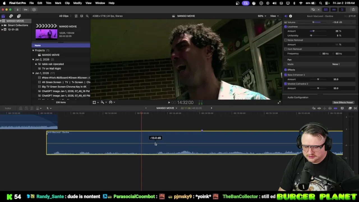Enter full screen viewer arrows icon
The height and width of the screenshot is (202, 359).
[279, 102]
